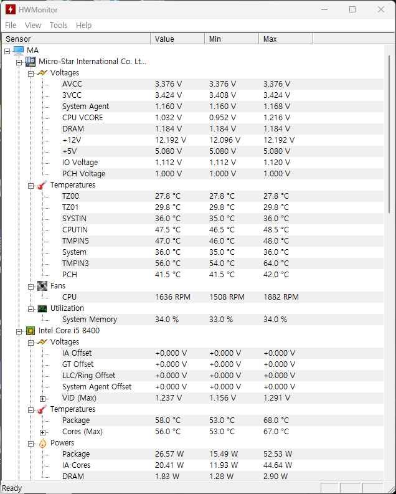
Task: Select the TZ00 temperature row
Action: pyautogui.click(x=222, y=196)
